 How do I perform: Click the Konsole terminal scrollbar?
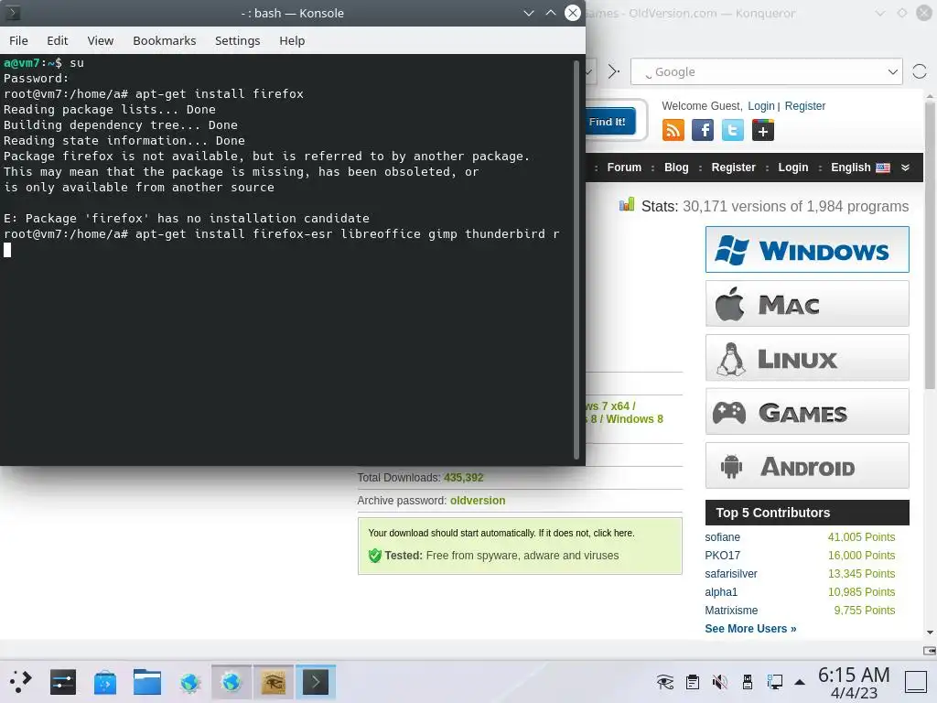(x=576, y=259)
